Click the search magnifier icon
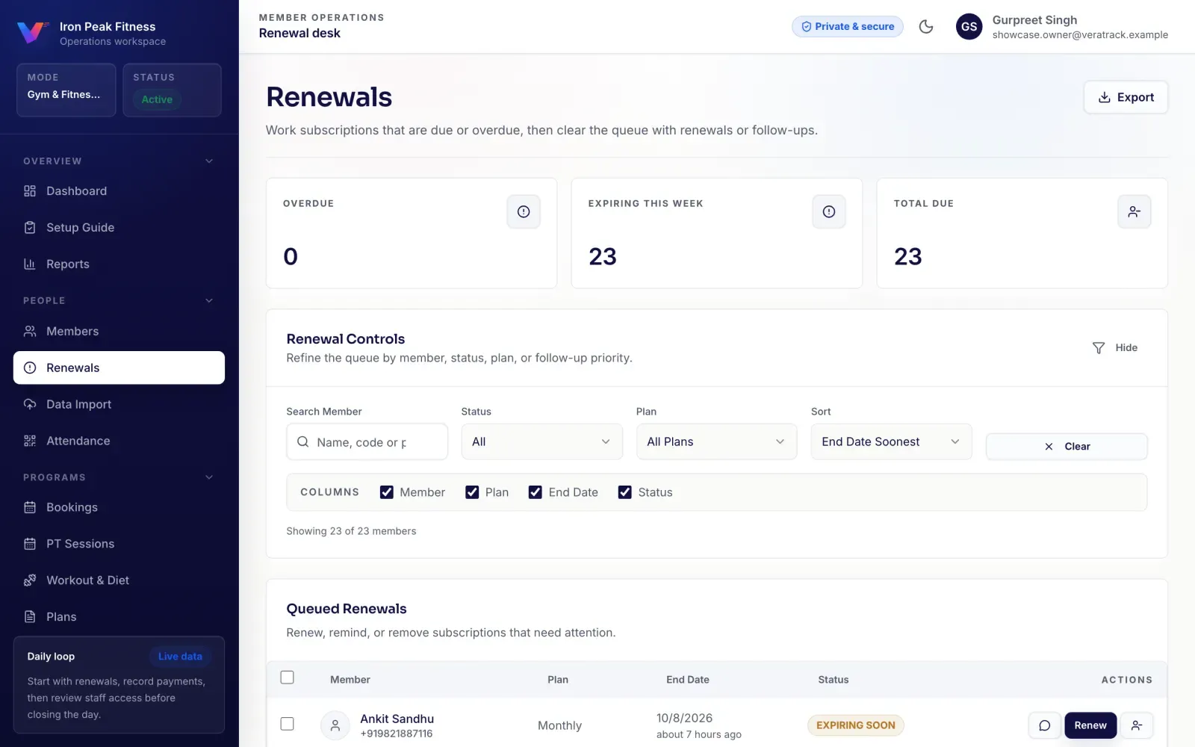This screenshot has height=747, width=1195. coord(303,442)
